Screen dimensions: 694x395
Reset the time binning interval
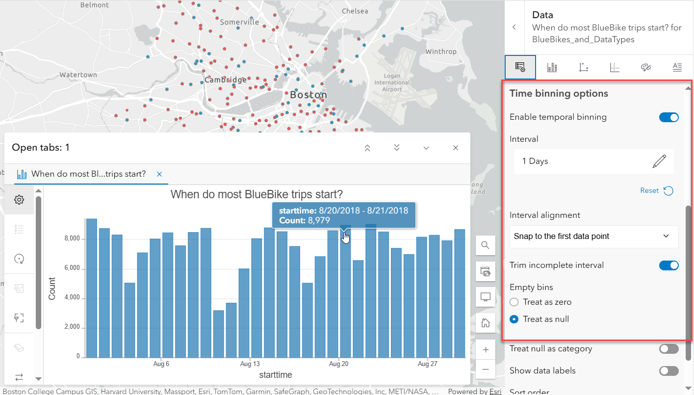tap(657, 190)
